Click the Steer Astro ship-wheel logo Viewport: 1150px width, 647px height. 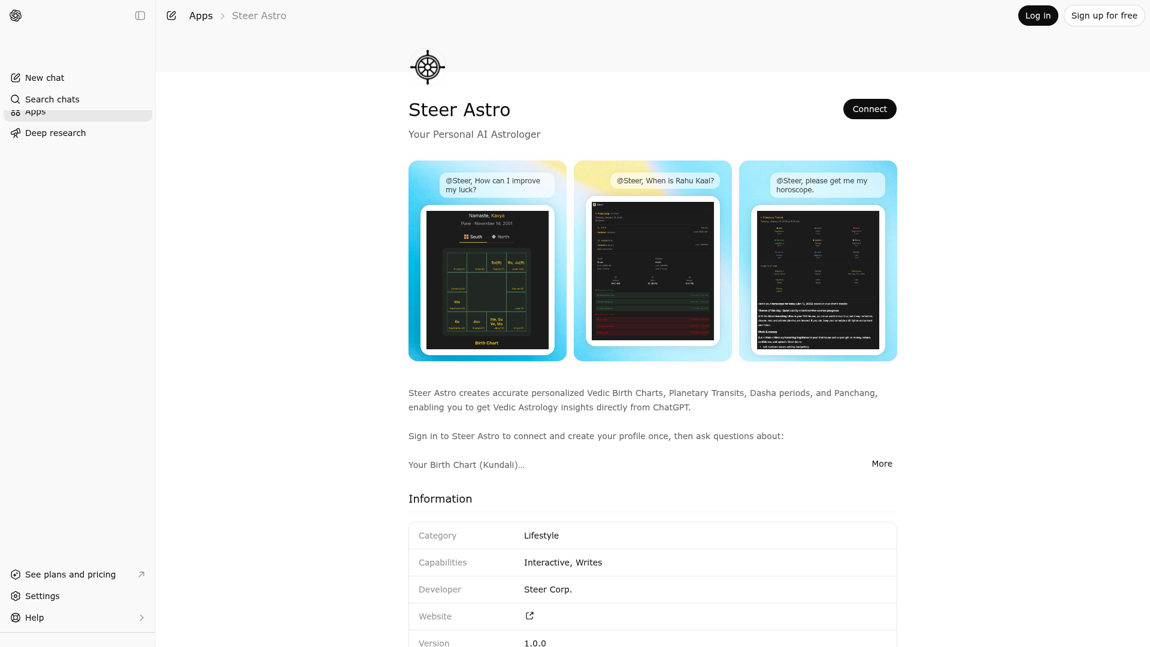[427, 66]
